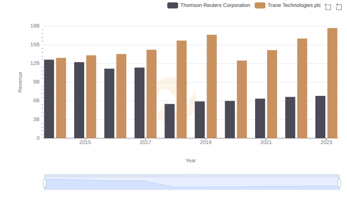
Task: Click the Trane Technologies bar for 2019
Action: click(x=212, y=86)
